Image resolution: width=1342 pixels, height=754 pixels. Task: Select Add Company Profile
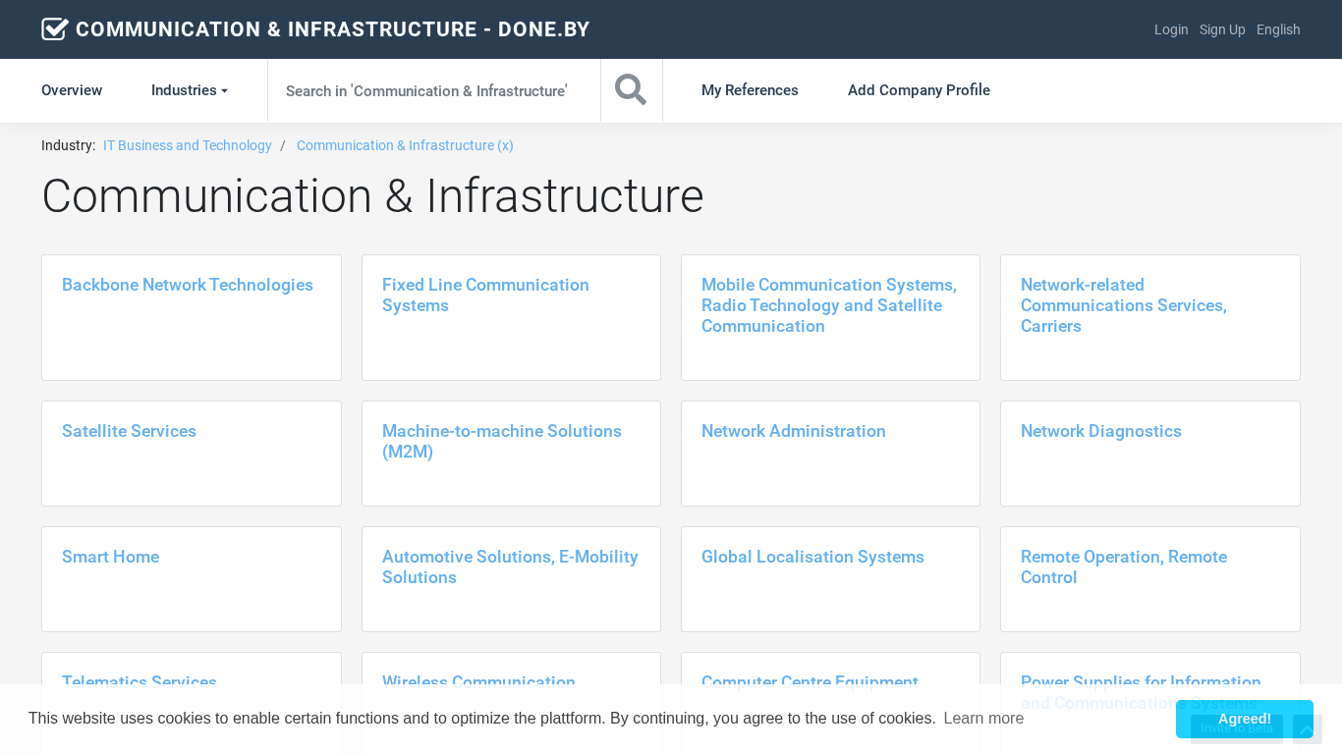click(x=919, y=90)
